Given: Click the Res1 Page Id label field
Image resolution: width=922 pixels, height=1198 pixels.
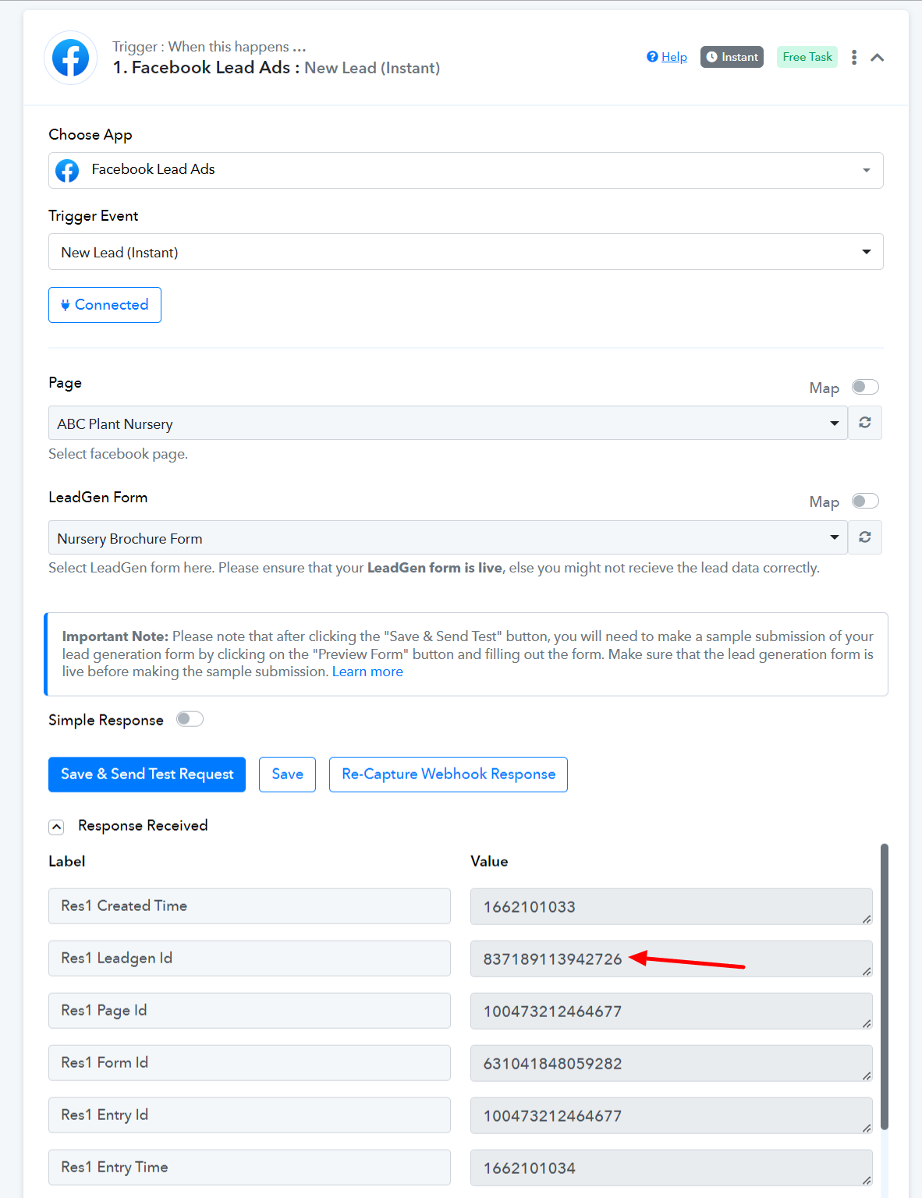Looking at the screenshot, I should click(x=250, y=1011).
